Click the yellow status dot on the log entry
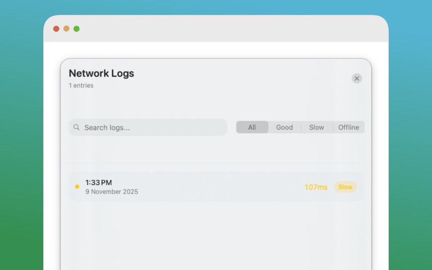The height and width of the screenshot is (270, 432). pyautogui.click(x=77, y=187)
